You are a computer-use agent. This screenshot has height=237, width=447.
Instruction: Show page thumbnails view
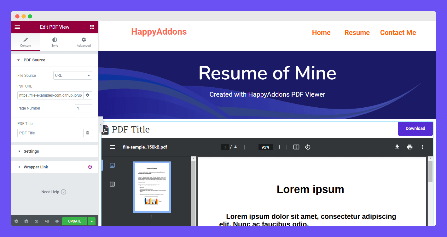112,165
